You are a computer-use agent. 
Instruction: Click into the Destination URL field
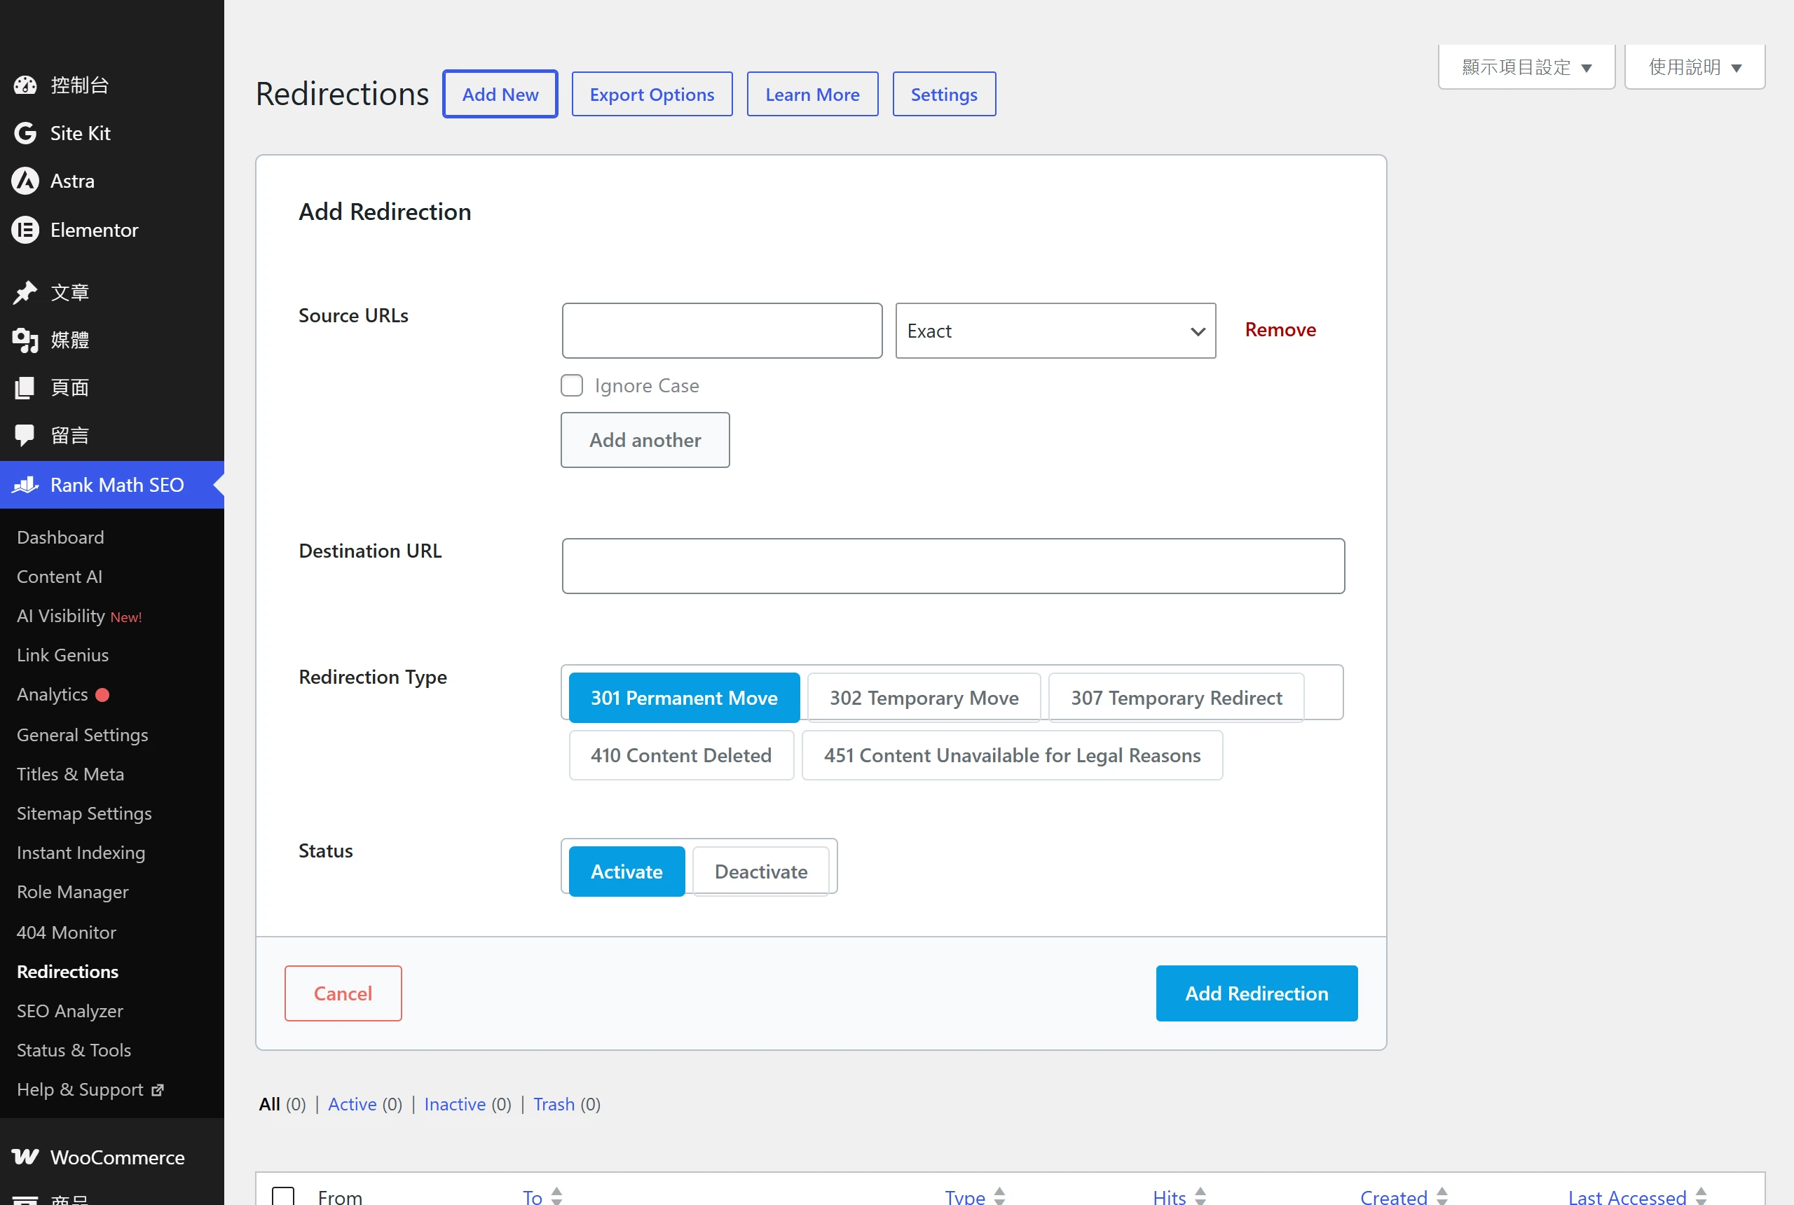[x=953, y=565]
